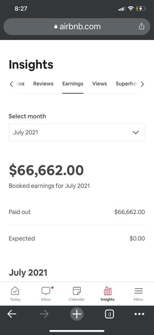Open the Superhost tab
Image resolution: width=154 pixels, height=335 pixels.
click(x=127, y=84)
